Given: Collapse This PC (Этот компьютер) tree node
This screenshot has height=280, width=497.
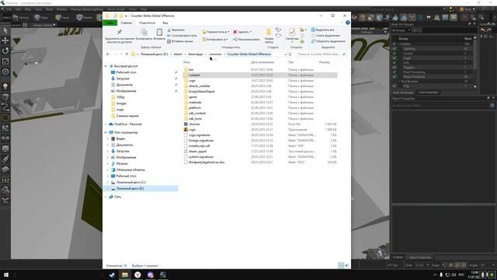Looking at the screenshot, I should (x=106, y=132).
